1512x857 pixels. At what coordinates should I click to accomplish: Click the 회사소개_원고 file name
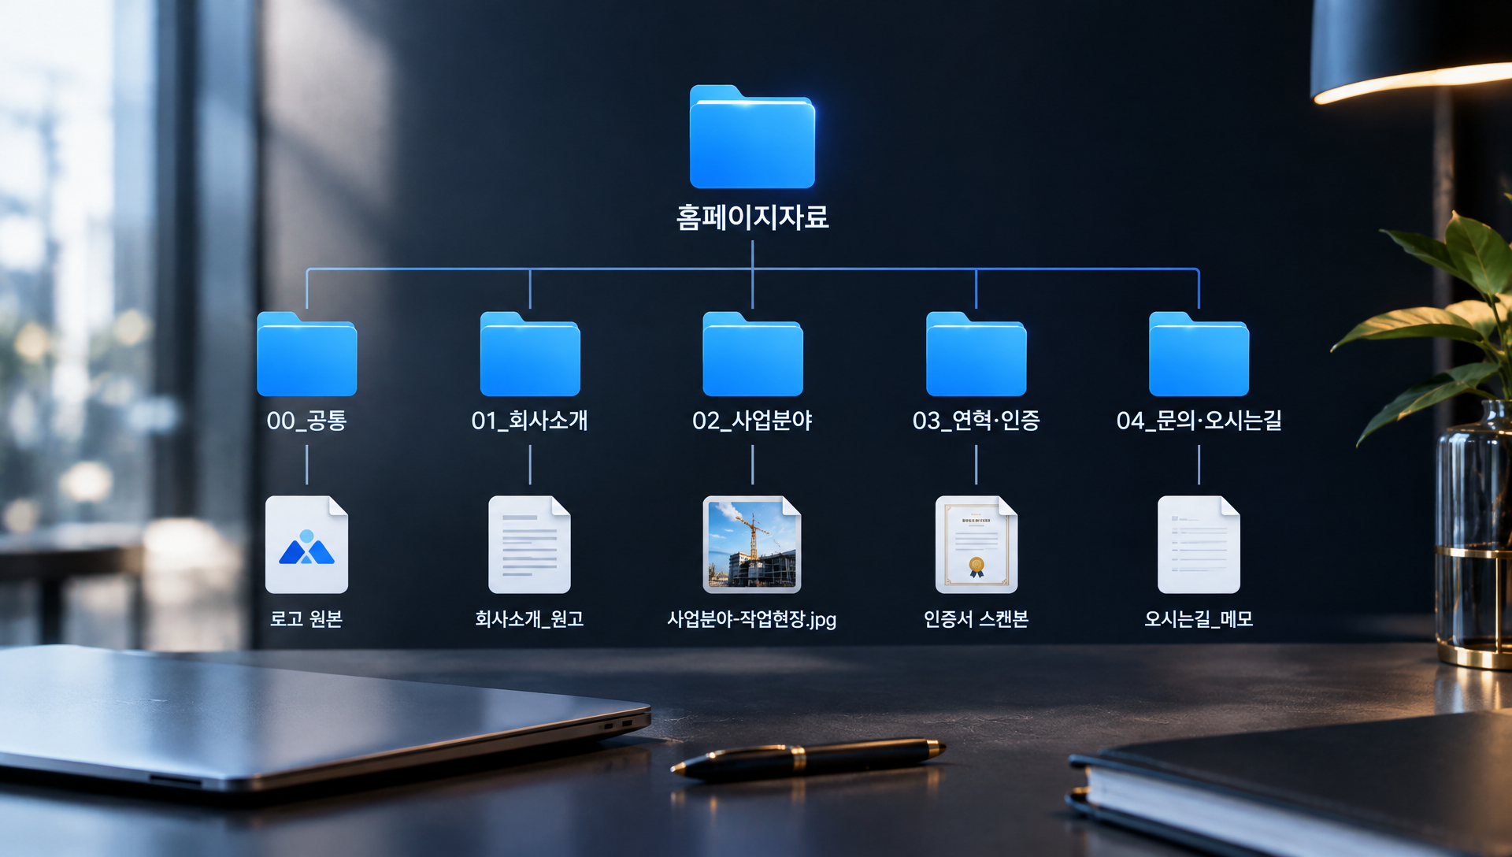pos(529,619)
